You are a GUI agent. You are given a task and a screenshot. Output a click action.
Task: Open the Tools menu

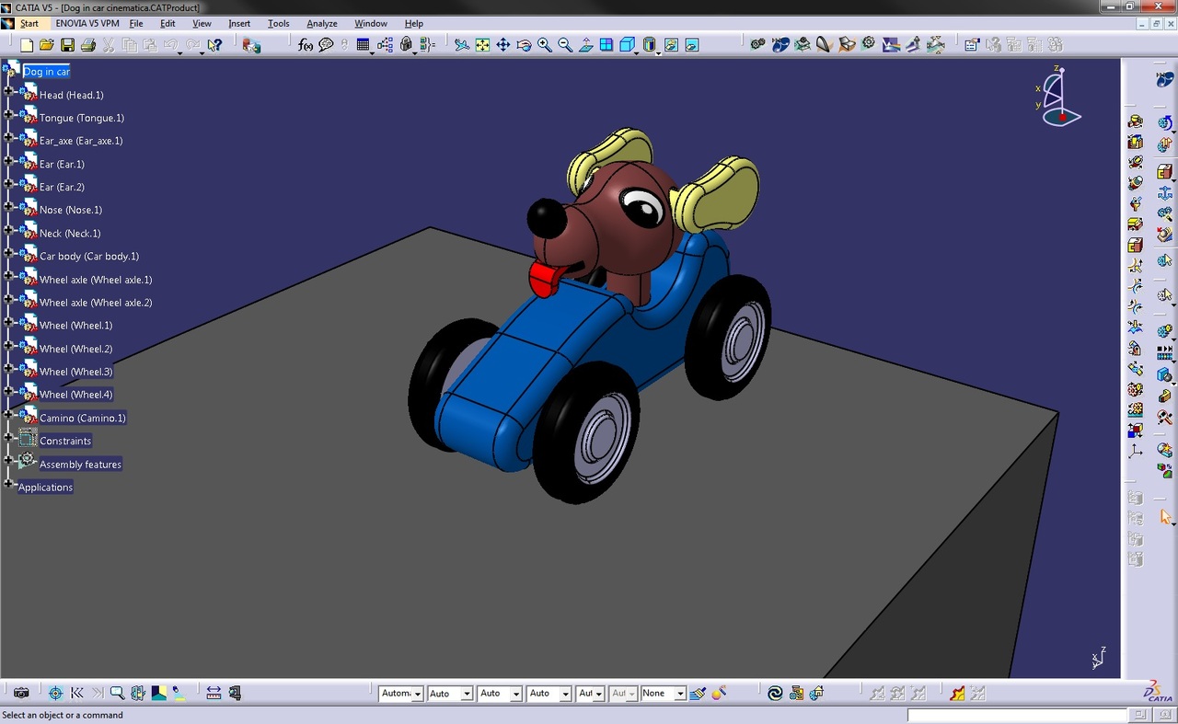(278, 23)
